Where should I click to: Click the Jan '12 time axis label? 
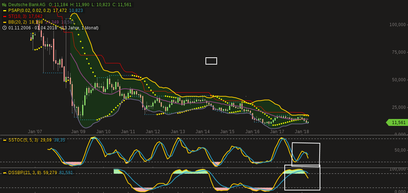pos(153,132)
